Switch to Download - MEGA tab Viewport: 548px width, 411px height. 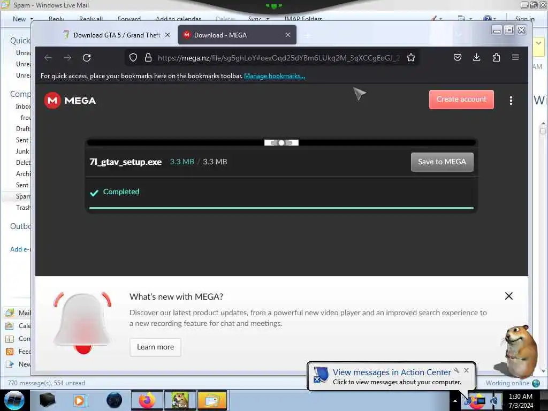[237, 35]
